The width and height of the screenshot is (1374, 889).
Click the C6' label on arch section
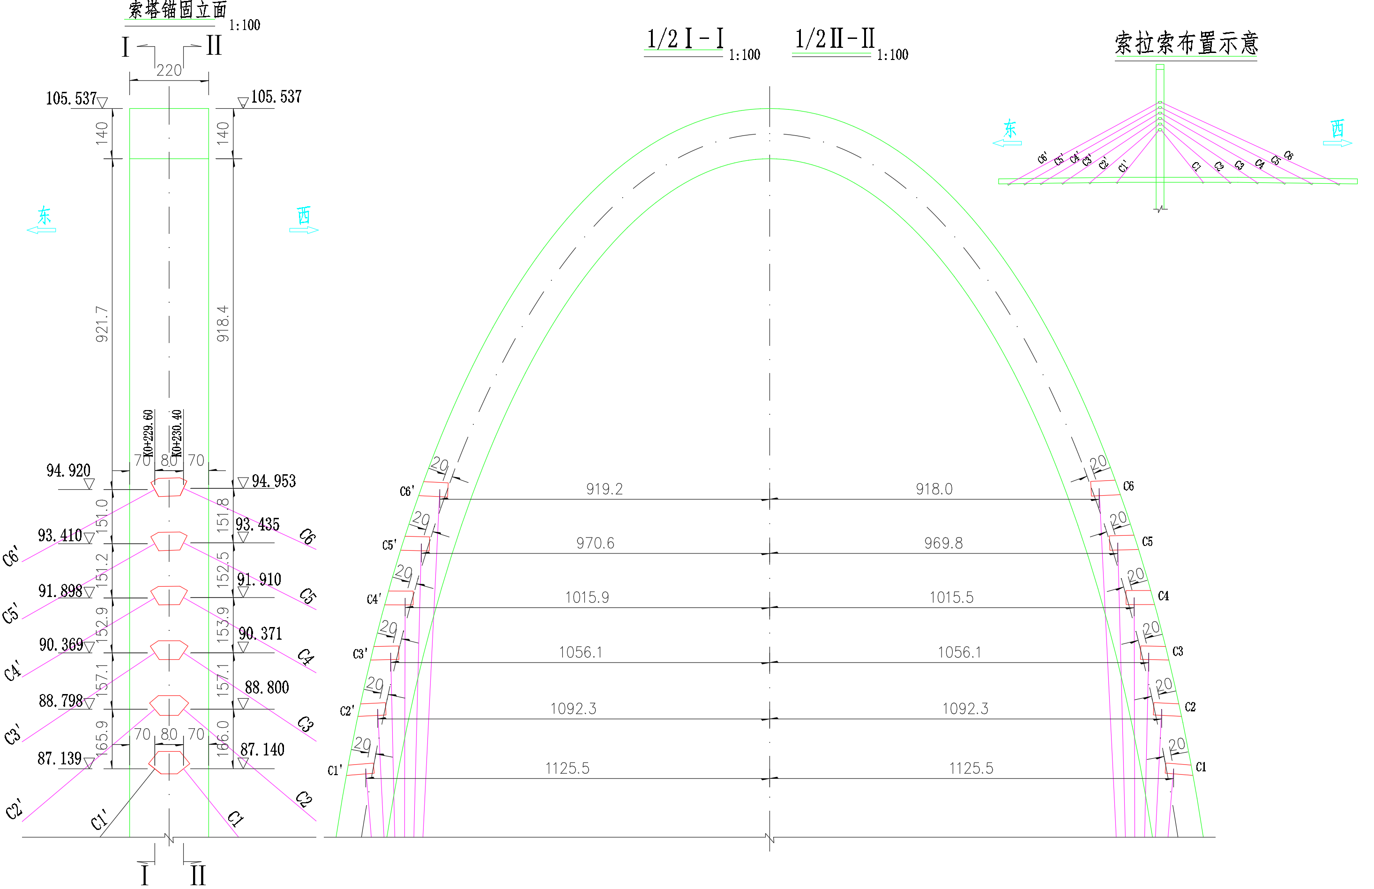coord(406,491)
